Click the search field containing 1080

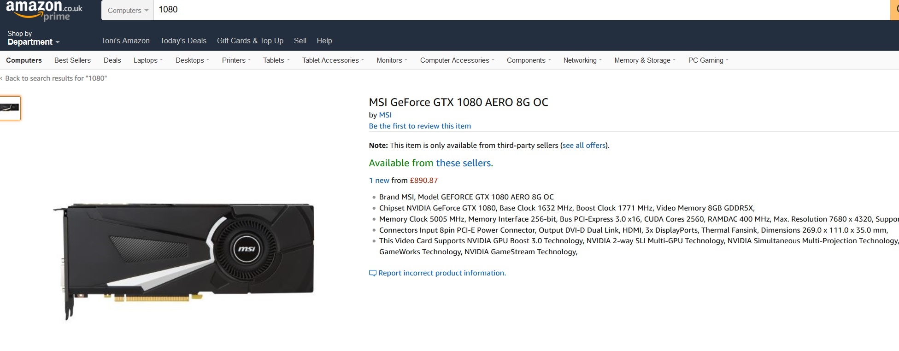click(522, 10)
